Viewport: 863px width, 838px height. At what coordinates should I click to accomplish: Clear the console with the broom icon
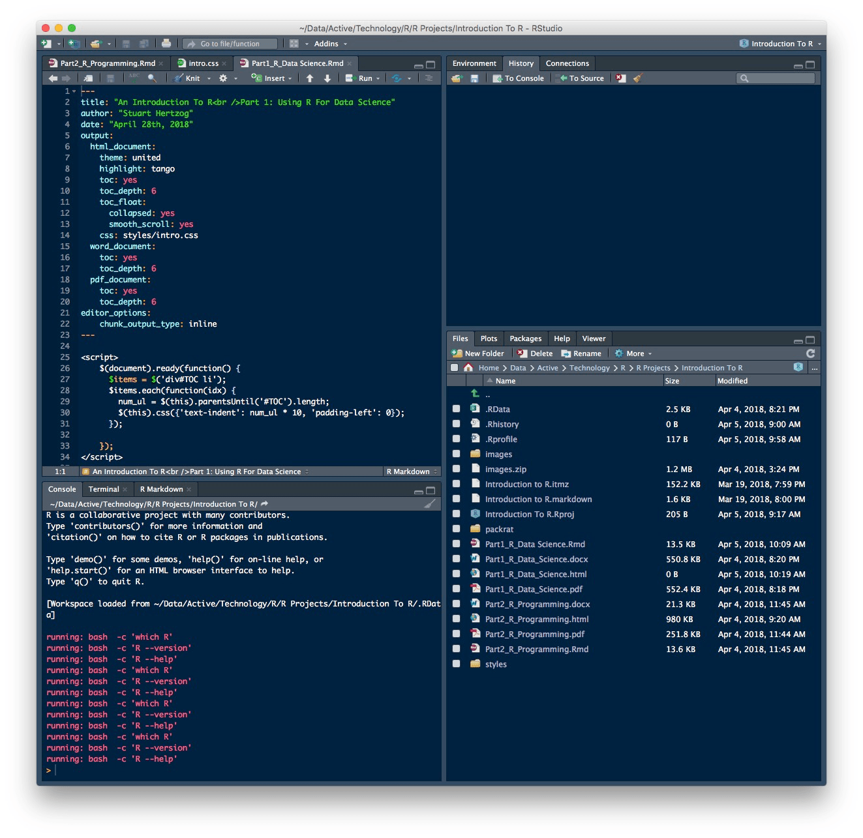[430, 503]
